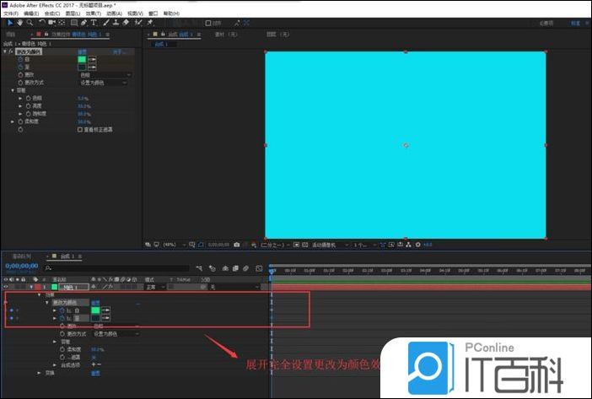Select the Horizontal Type tool
The height and width of the screenshot is (399, 592).
(x=94, y=23)
